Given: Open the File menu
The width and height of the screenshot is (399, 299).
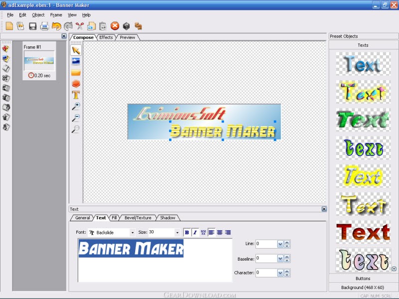Looking at the screenshot, I should click(x=10, y=15).
